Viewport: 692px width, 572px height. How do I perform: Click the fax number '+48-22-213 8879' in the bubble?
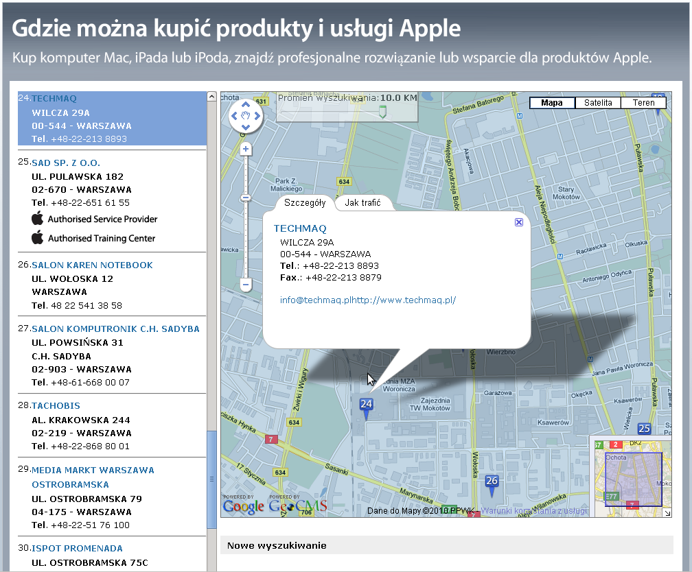pyautogui.click(x=343, y=278)
